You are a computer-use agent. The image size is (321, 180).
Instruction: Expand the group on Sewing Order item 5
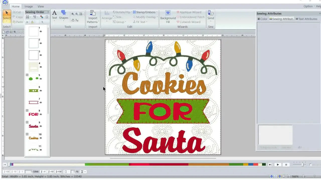[27, 74]
